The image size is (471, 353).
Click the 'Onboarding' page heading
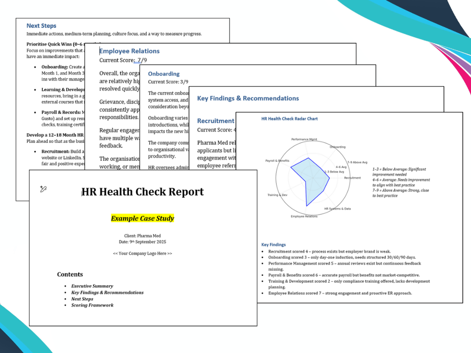tap(164, 74)
